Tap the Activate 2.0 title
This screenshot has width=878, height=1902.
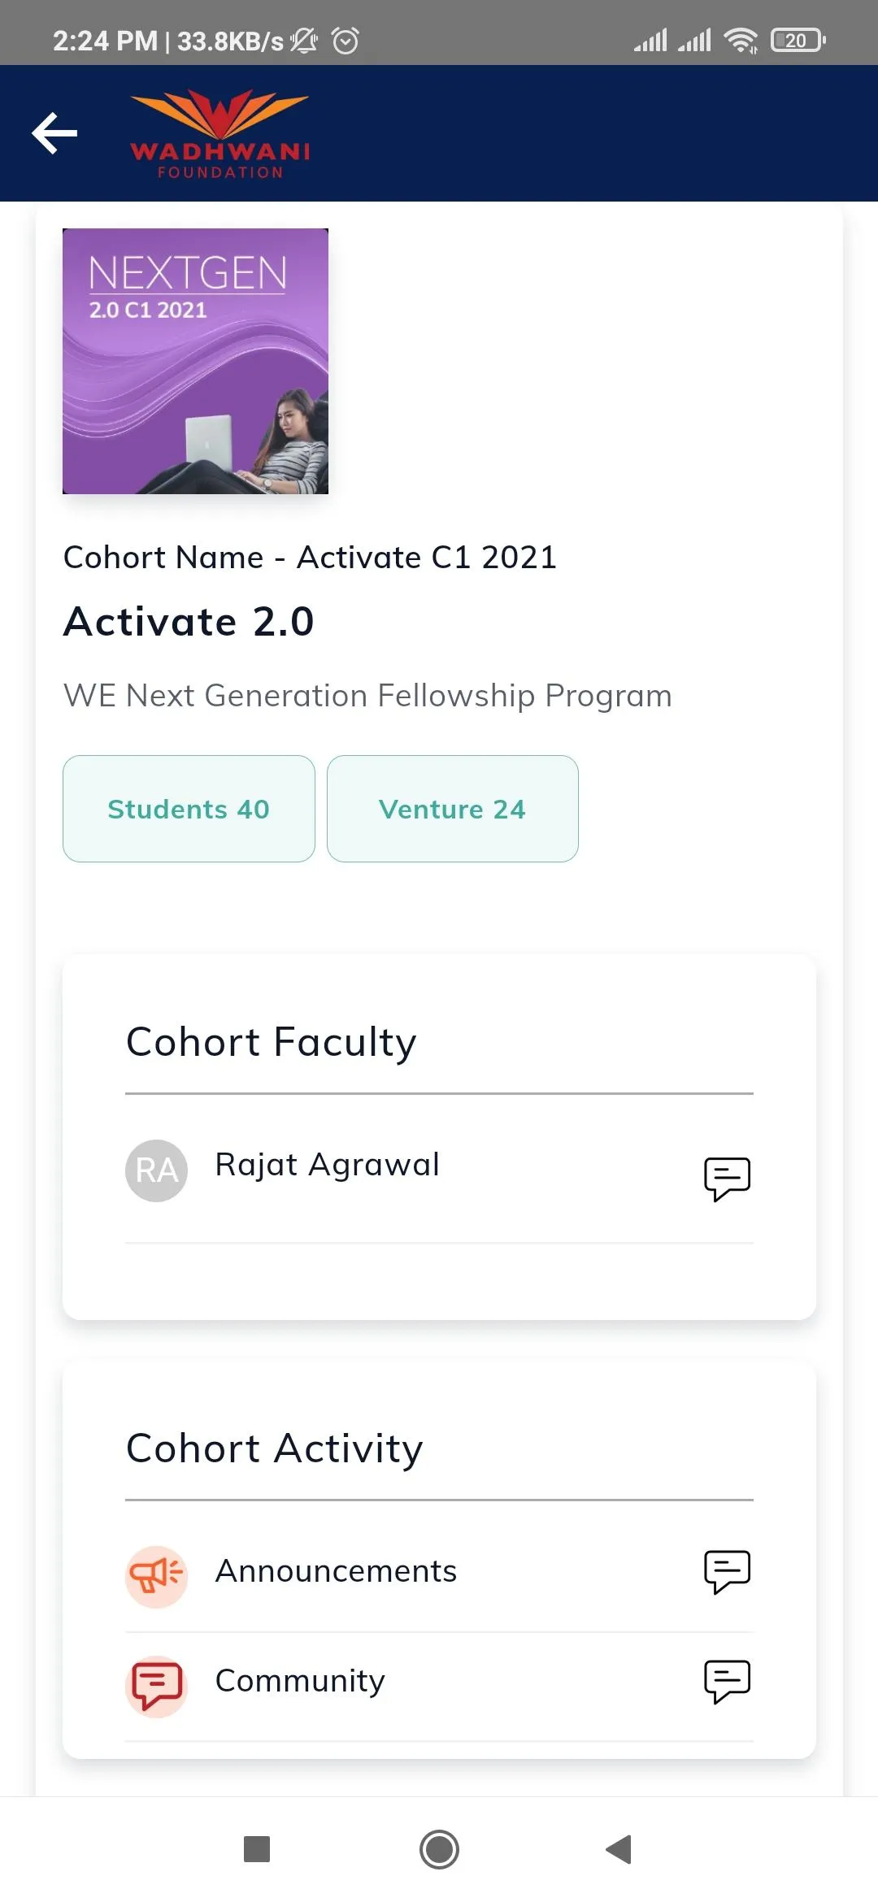click(x=189, y=622)
